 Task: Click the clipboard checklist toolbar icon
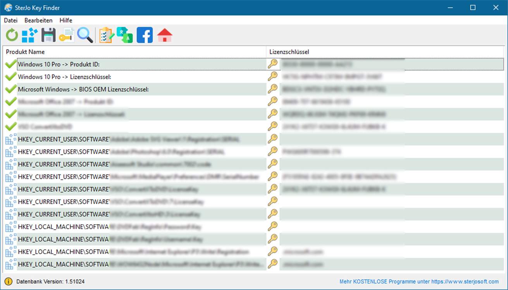[x=106, y=35]
